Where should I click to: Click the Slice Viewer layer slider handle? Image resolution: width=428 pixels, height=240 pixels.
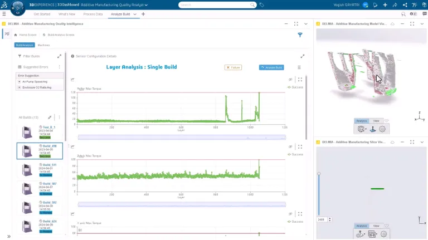coord(319,174)
